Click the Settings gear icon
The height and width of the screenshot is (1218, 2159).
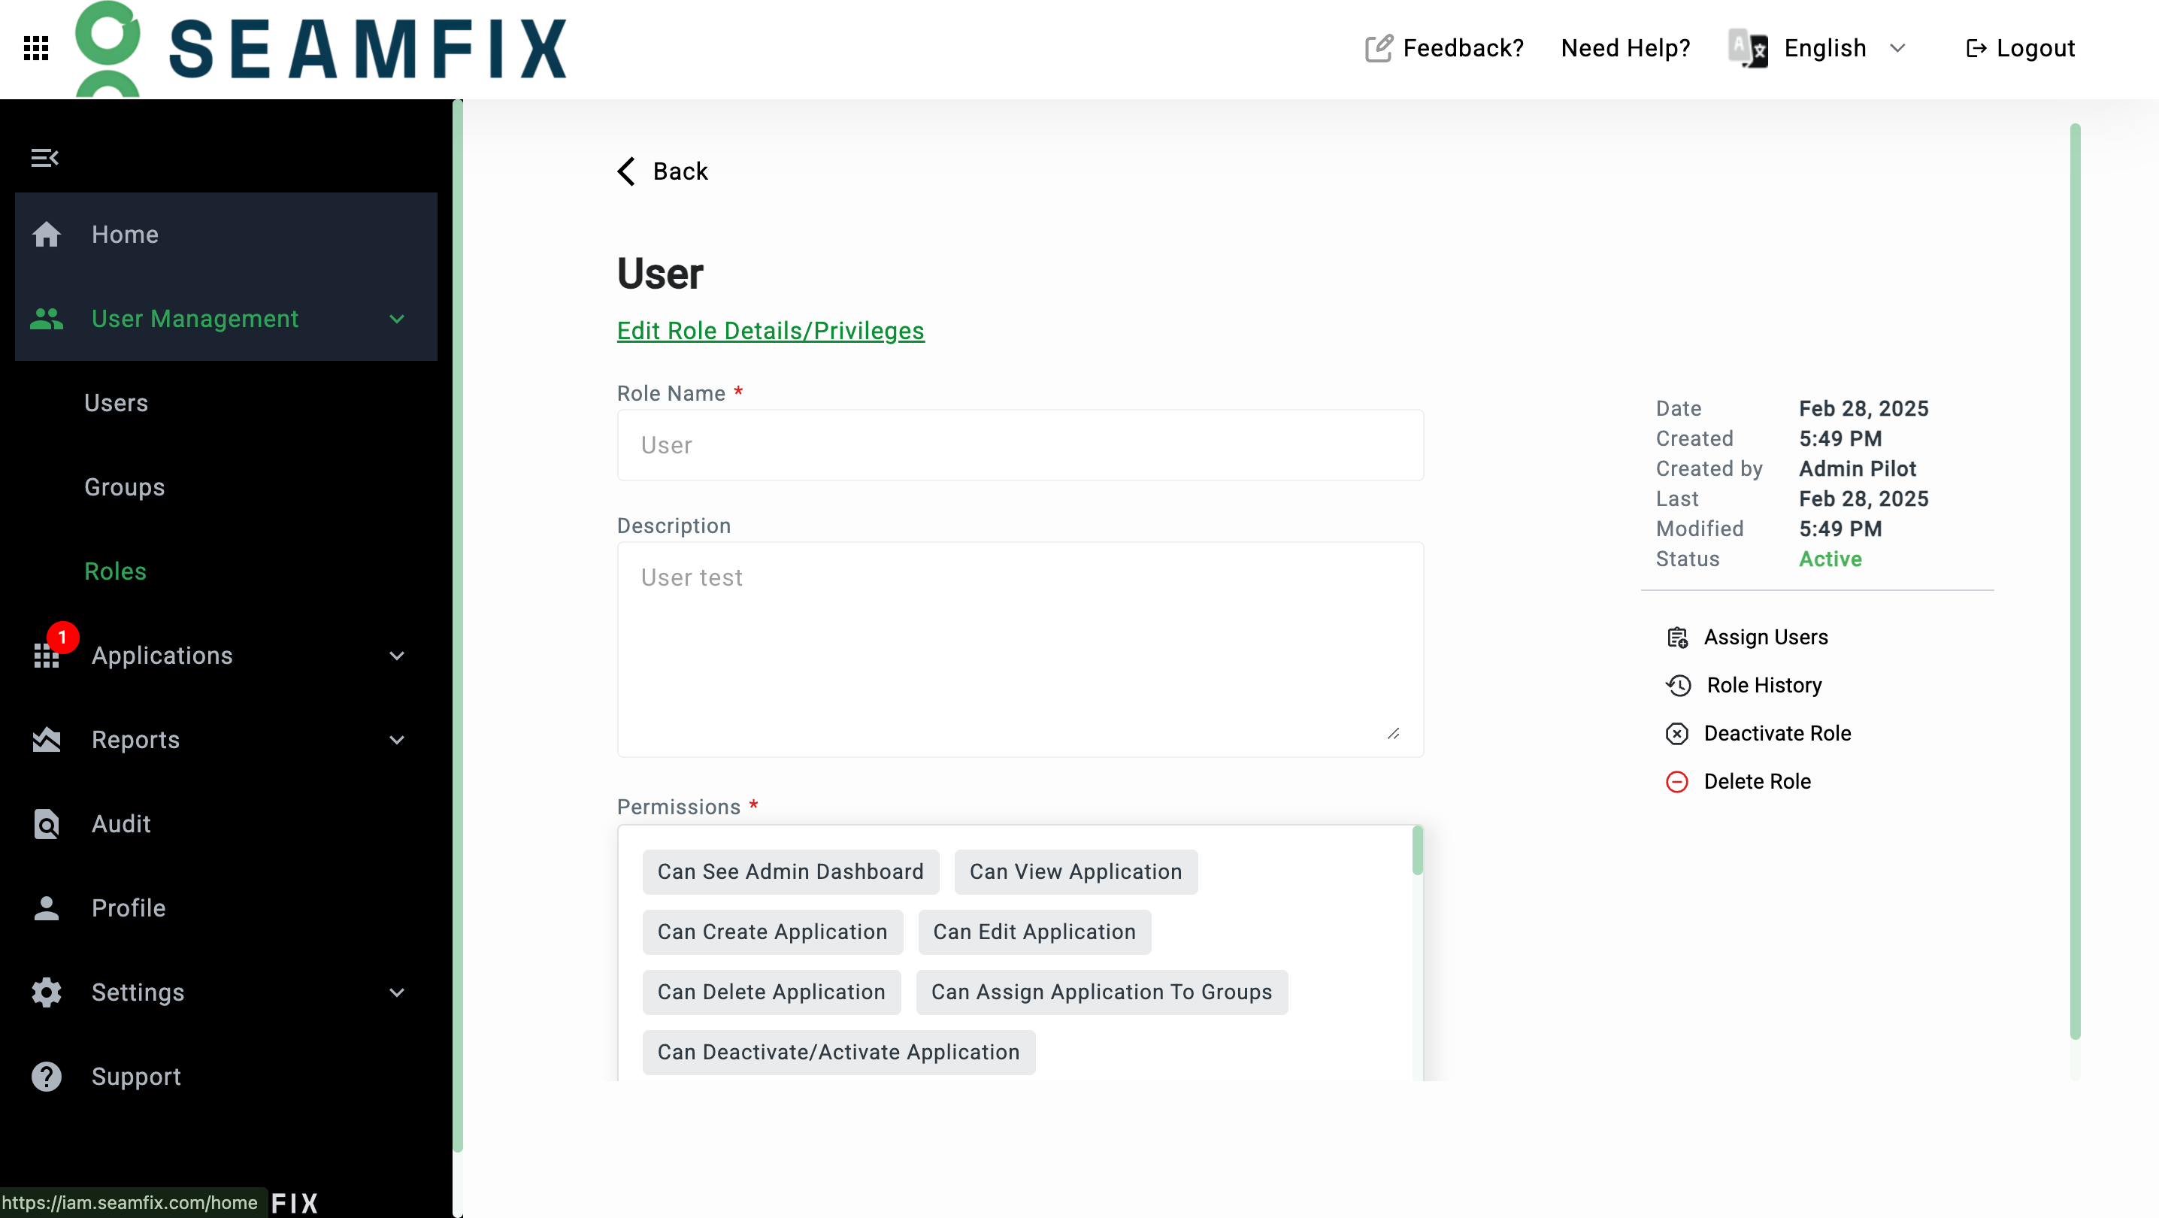46,992
